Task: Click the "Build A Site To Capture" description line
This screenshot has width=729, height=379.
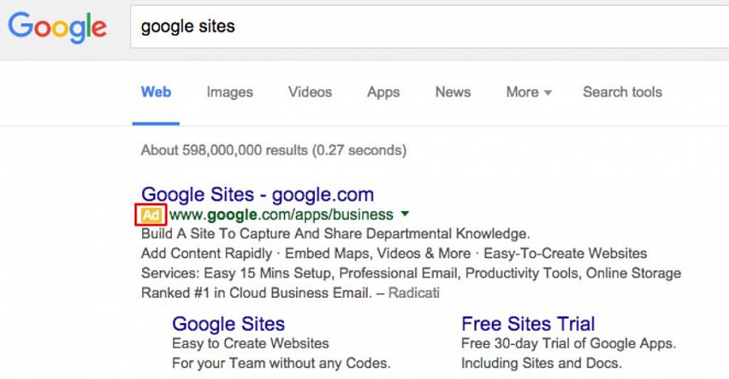Action: point(335,234)
